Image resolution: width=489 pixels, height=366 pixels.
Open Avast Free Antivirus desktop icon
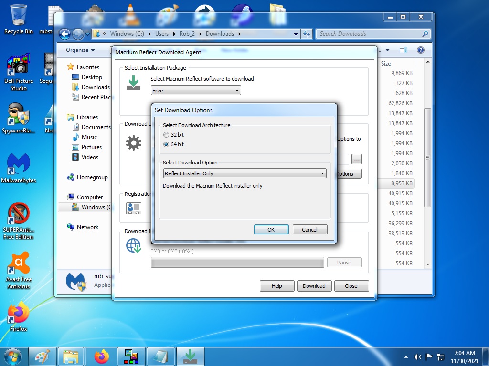click(x=19, y=271)
